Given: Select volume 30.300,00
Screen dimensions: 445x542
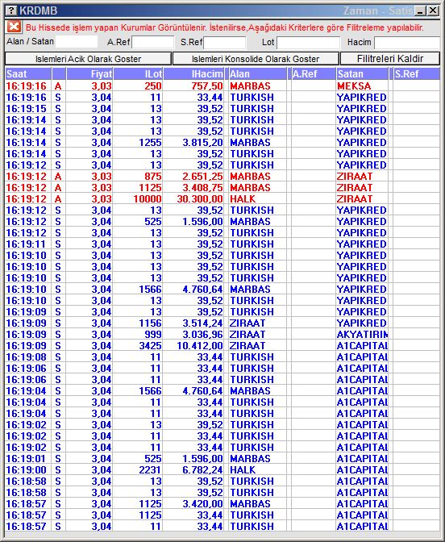Looking at the screenshot, I should point(193,198).
